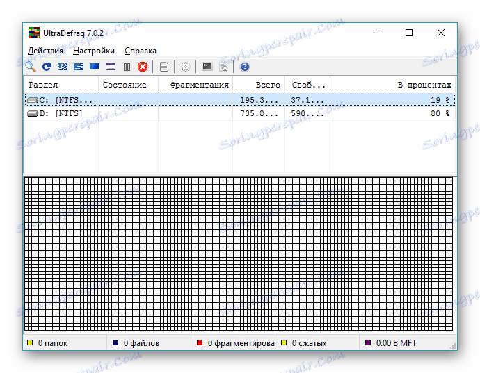Minimize the UltraDefrag window
This screenshot has width=480, height=373.
[378, 33]
